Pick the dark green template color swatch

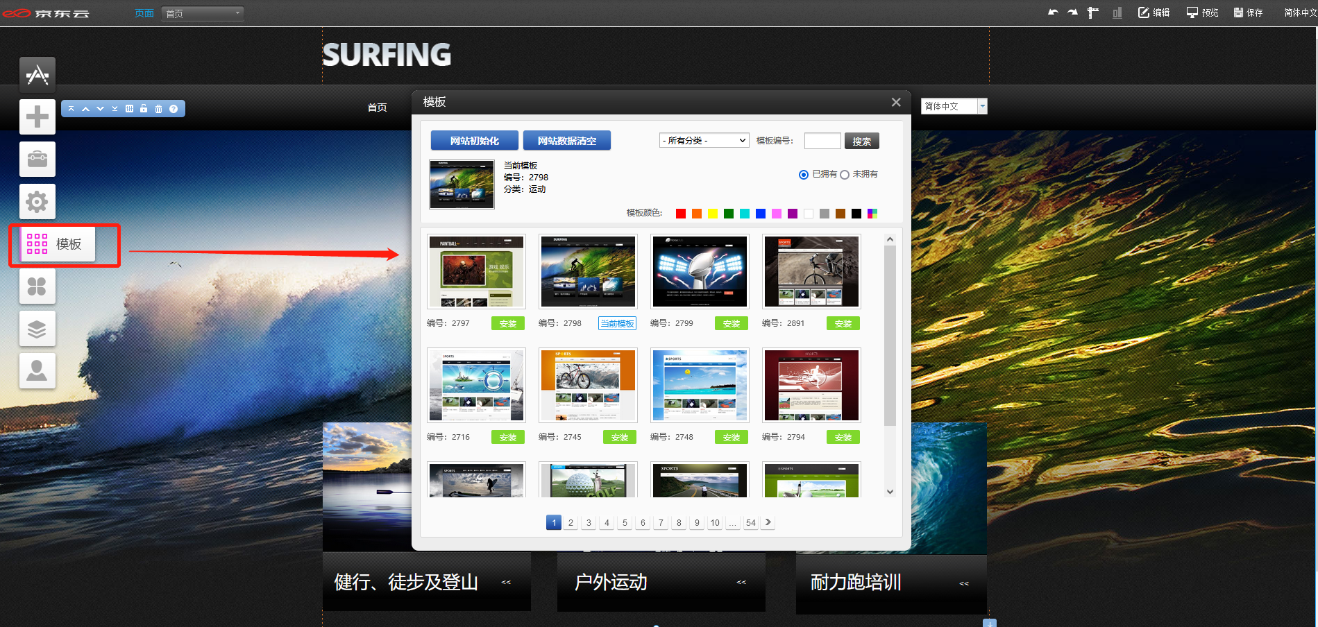(x=729, y=214)
